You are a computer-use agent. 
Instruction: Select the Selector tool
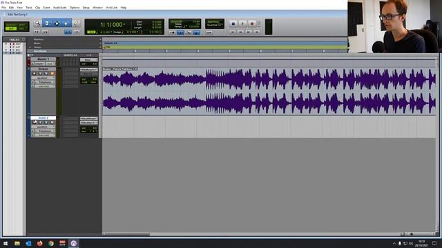57,23
